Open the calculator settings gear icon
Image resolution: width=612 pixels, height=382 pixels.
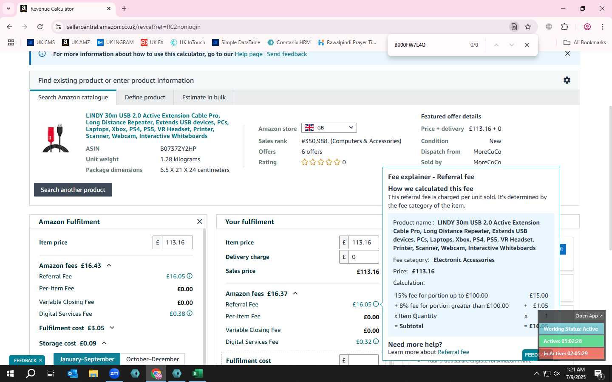coord(567,80)
